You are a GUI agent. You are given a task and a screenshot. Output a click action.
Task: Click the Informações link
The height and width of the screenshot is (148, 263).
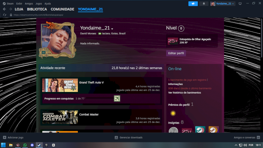176,84
